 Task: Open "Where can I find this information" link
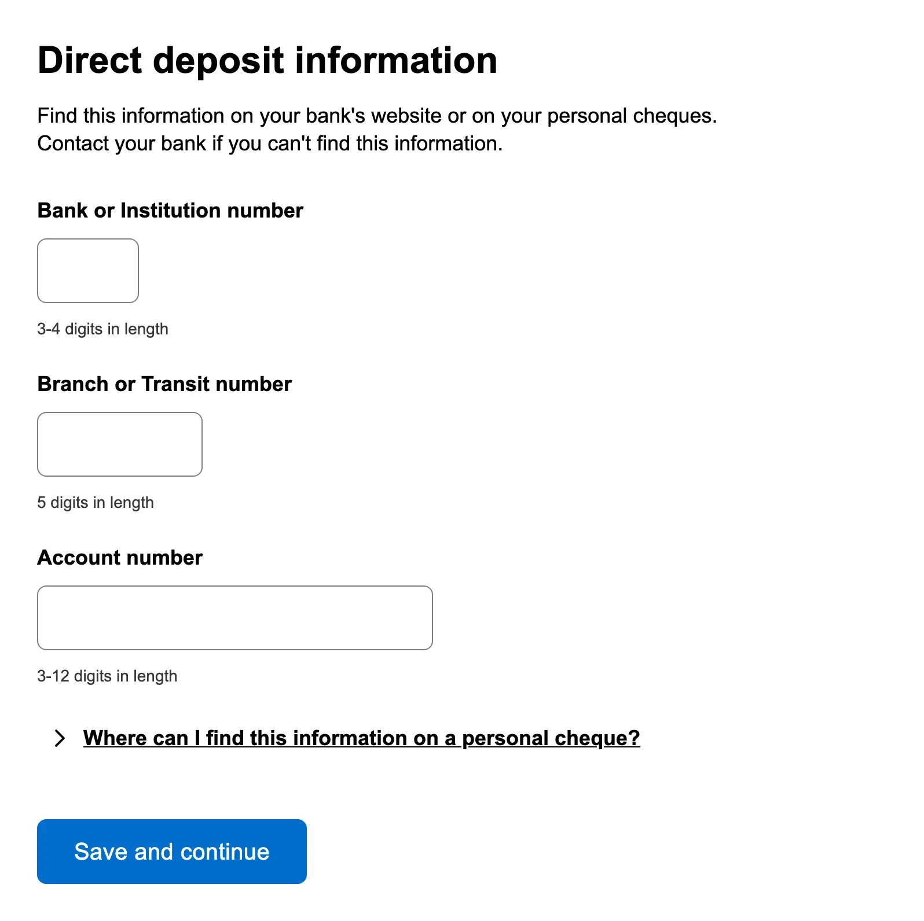click(x=361, y=738)
